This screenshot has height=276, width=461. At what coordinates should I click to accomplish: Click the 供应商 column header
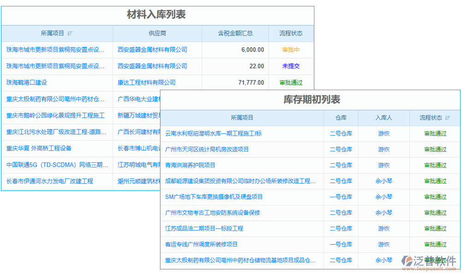[158, 34]
